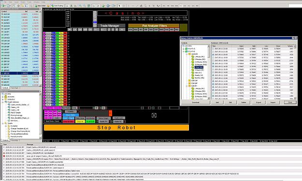This screenshot has width=302, height=181.
Task: Click the orange Stop Robot button
Action: pos(116,128)
